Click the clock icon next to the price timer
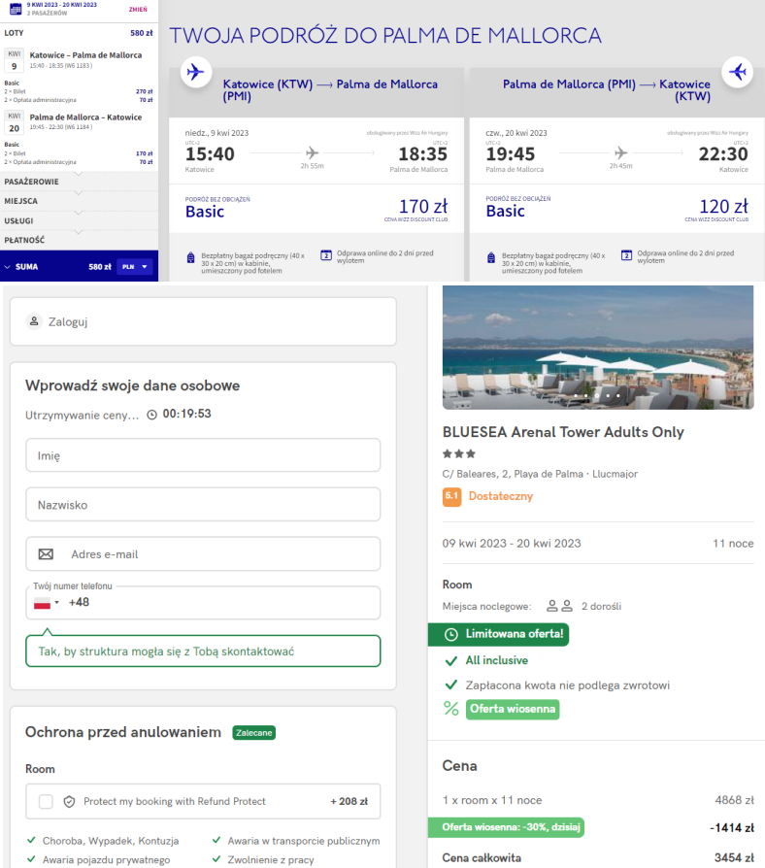Screen dimensions: 765x868 pos(151,414)
